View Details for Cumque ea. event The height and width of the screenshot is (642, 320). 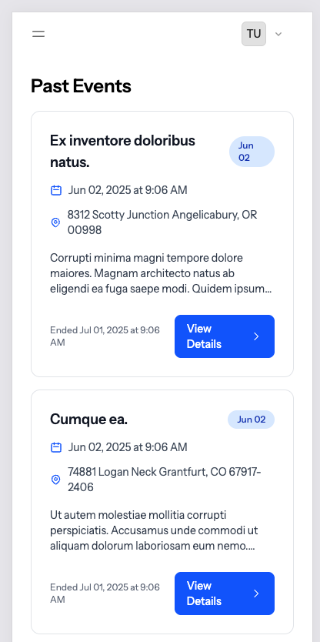(x=225, y=594)
